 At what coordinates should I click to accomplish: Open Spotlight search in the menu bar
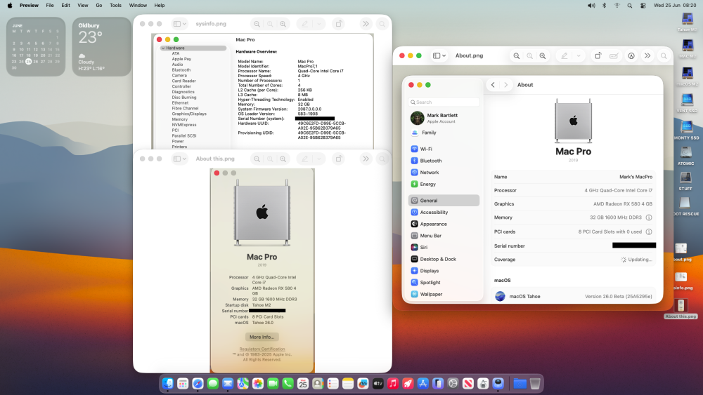(x=630, y=6)
